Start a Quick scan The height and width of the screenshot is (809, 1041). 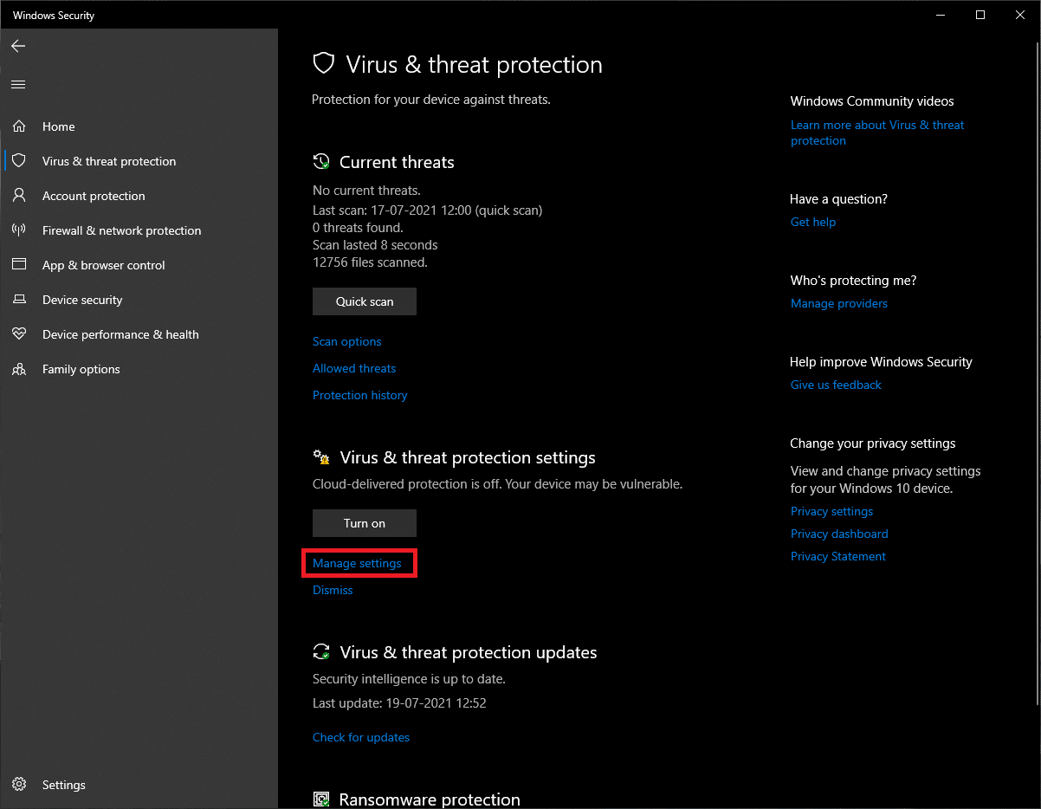[x=365, y=301]
